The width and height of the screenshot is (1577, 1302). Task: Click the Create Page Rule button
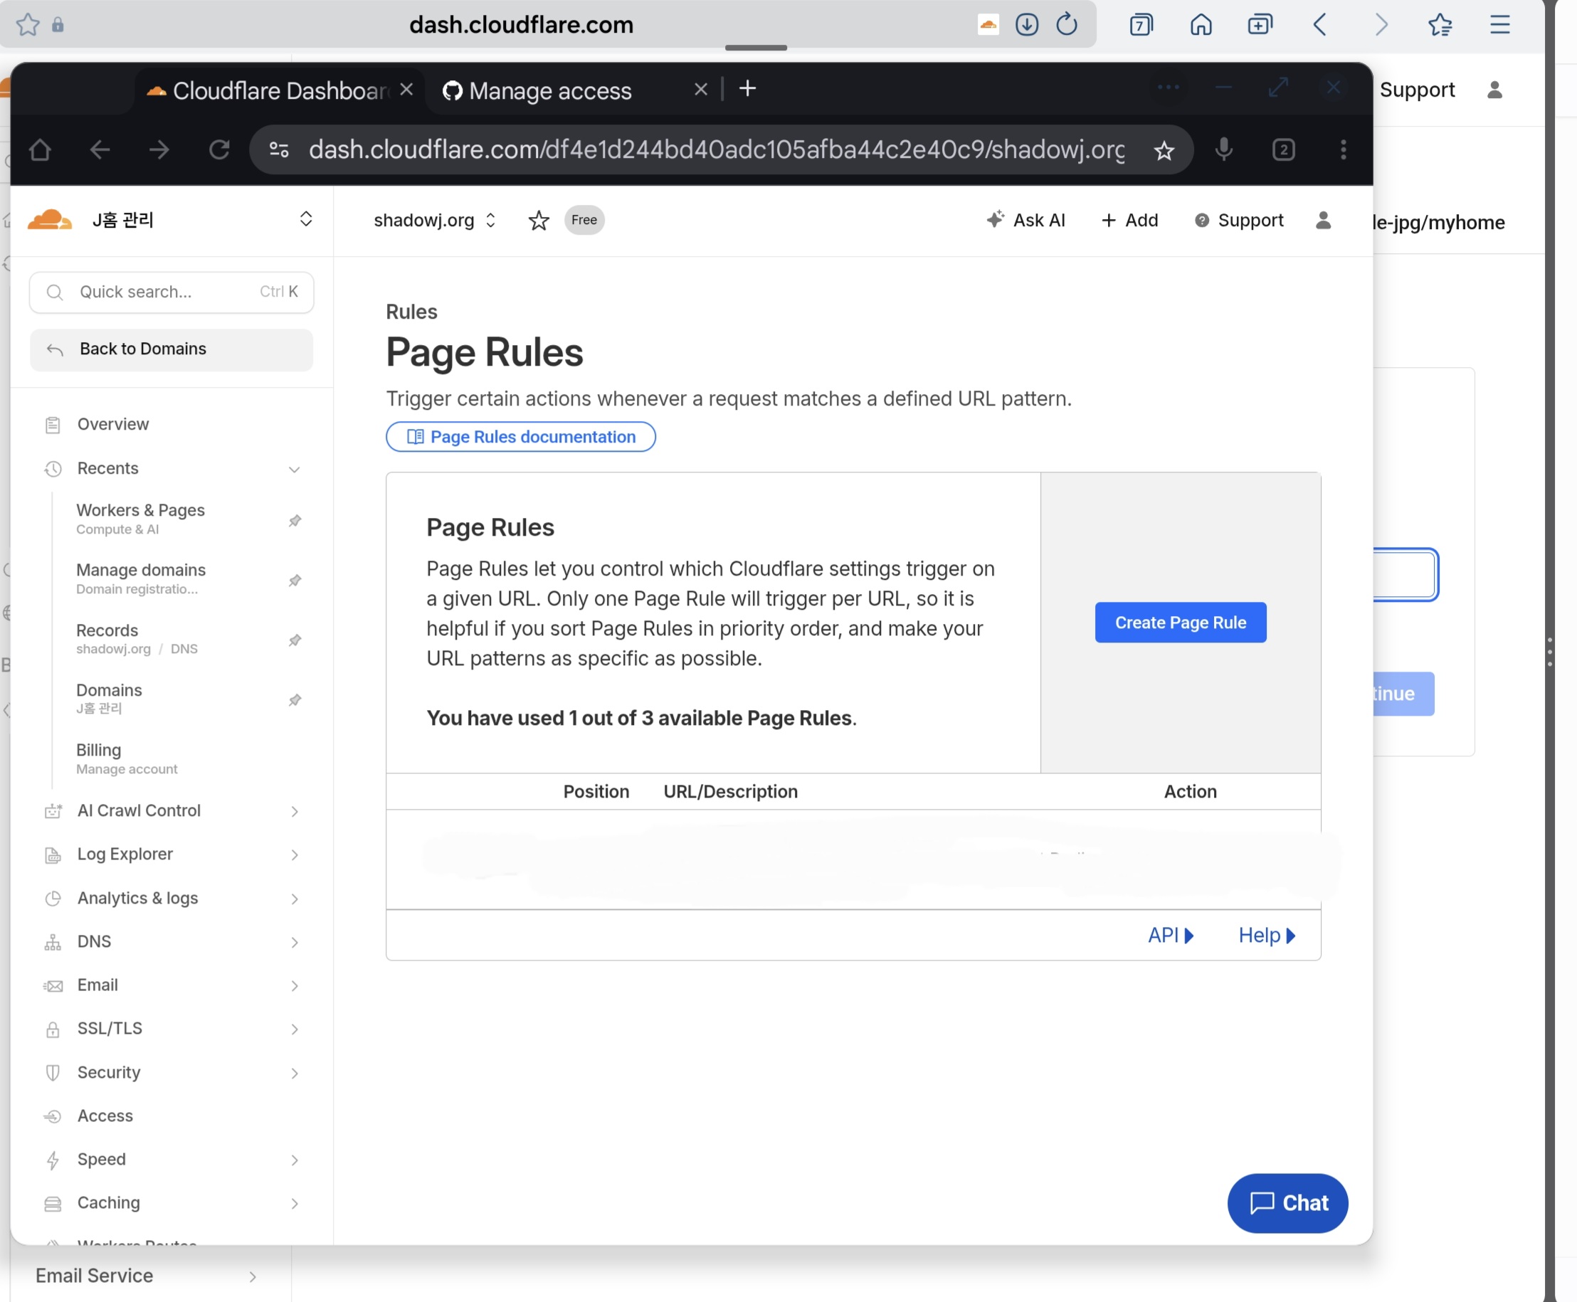[x=1179, y=623]
